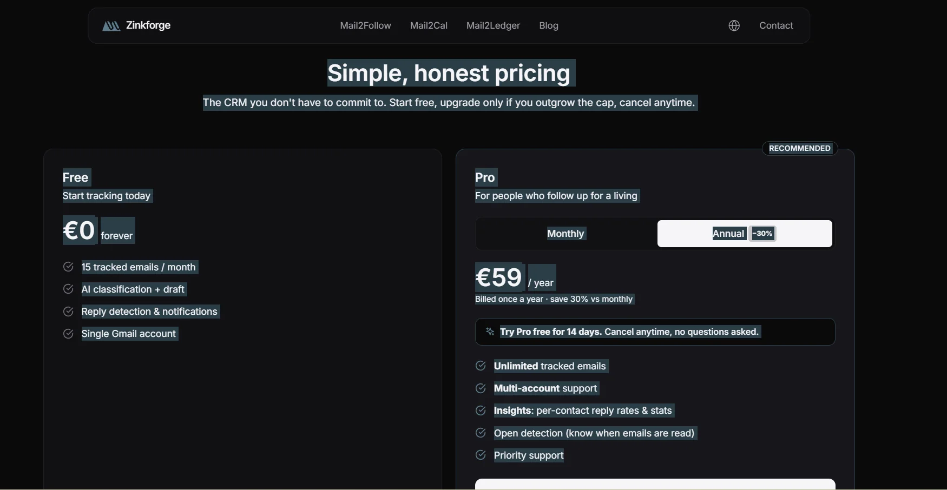Image resolution: width=947 pixels, height=490 pixels.
Task: Click the checkmark icon beside Open detection
Action: pos(481,433)
